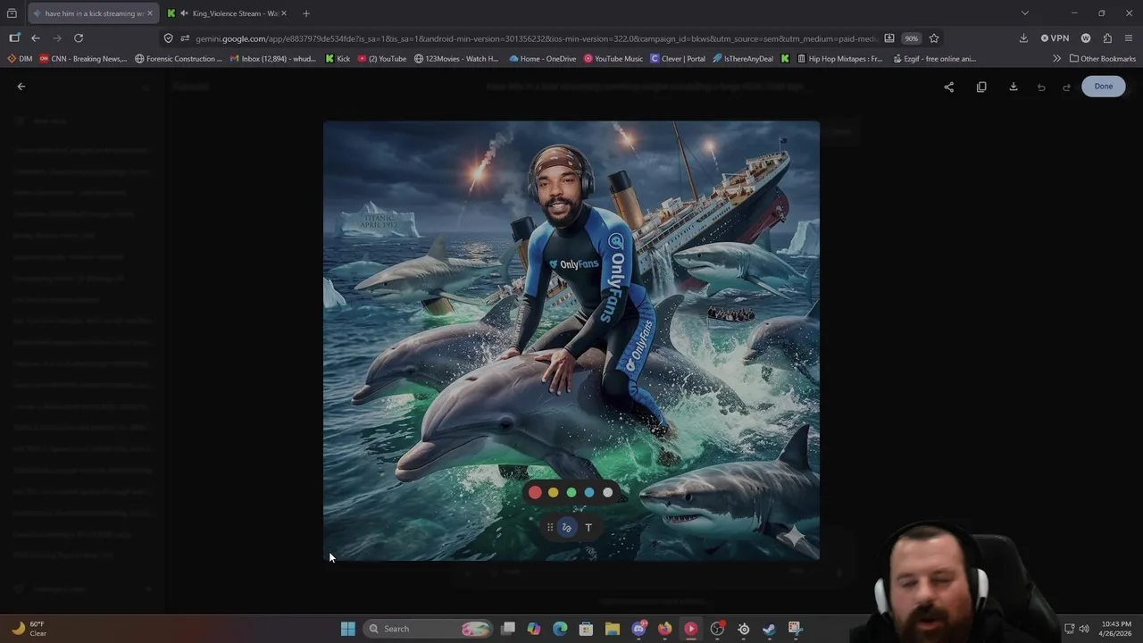Open the IsThereAnyDeal bookmark

pyautogui.click(x=742, y=59)
